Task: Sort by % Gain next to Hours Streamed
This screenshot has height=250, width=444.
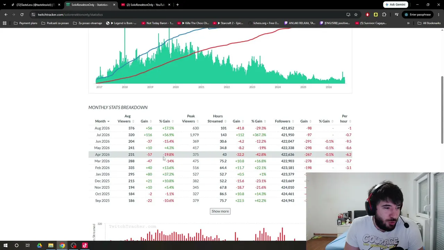Action: [259, 121]
